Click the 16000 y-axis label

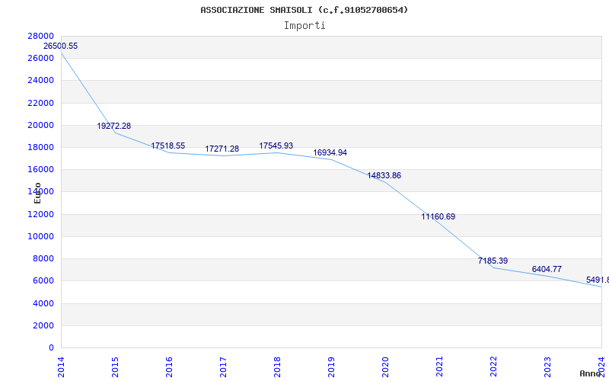tap(41, 169)
